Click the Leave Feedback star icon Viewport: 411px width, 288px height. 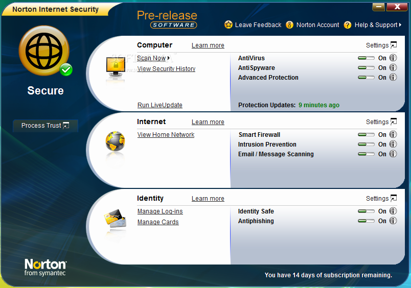(x=229, y=25)
